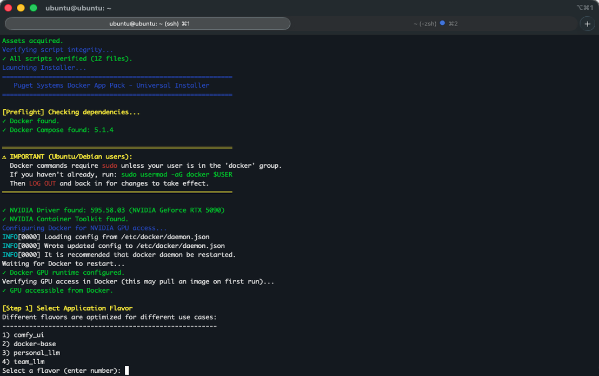Click 'Launching Installer...' line

pos(44,68)
